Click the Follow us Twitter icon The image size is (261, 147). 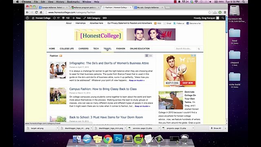(175, 23)
